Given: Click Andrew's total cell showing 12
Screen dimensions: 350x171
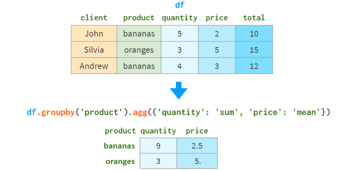Looking at the screenshot, I should pyautogui.click(x=254, y=66).
